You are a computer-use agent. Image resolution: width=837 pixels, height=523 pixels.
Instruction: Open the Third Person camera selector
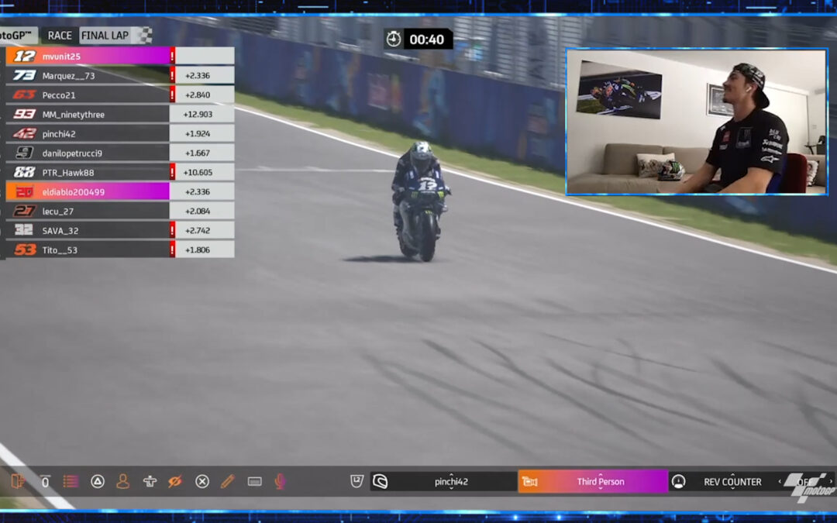point(593,481)
